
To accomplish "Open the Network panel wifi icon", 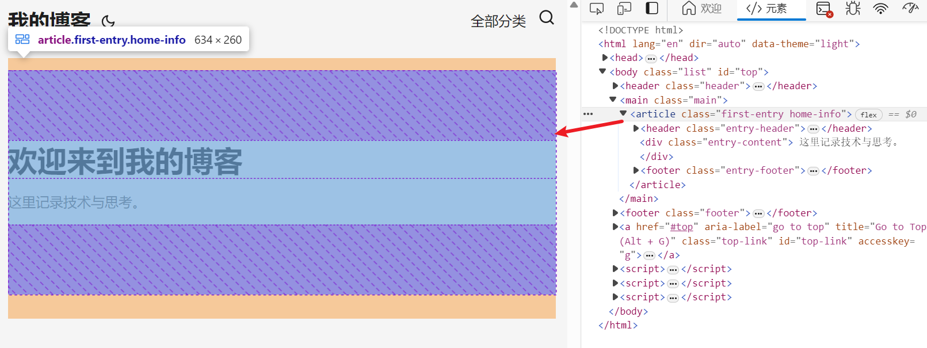I will coord(880,8).
